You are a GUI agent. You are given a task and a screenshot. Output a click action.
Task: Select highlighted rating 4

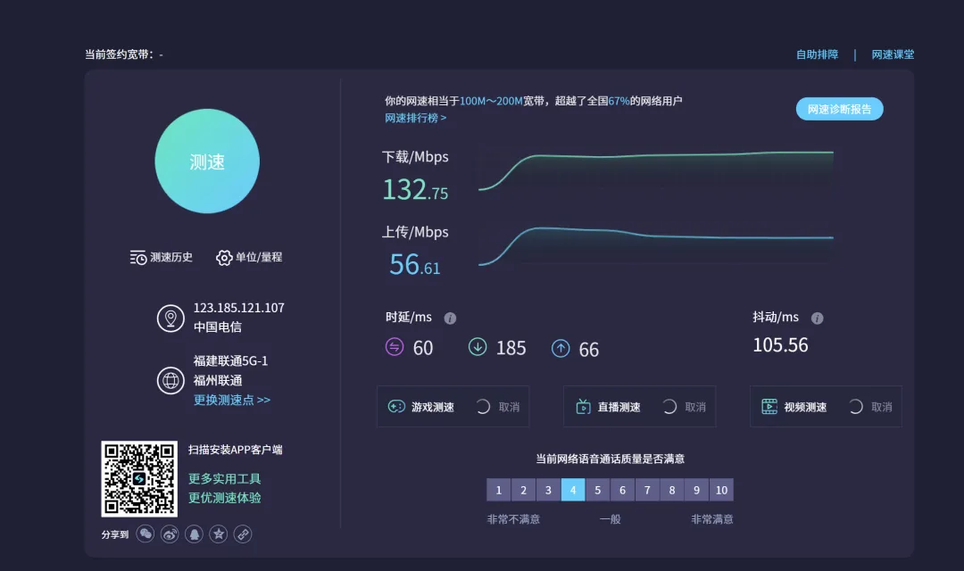coord(573,490)
